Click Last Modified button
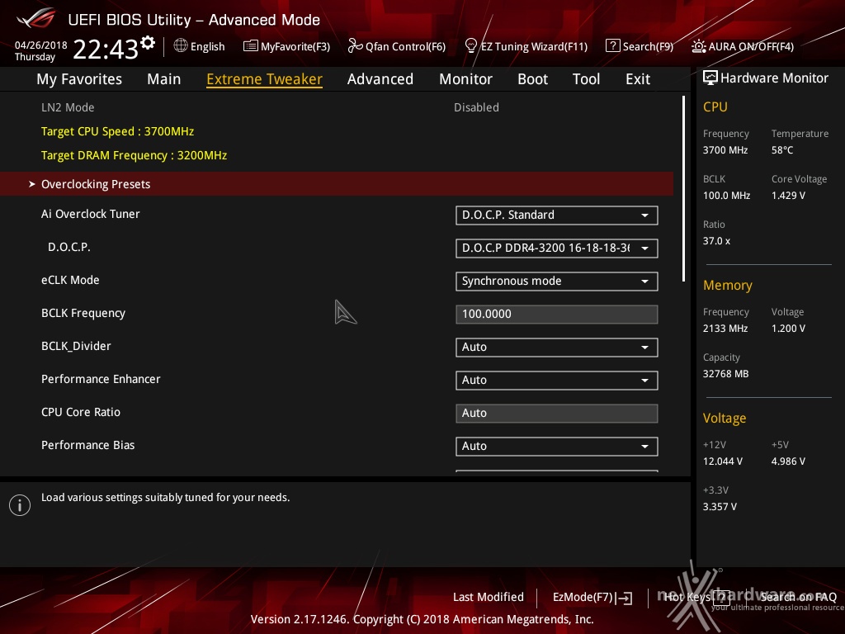845x634 pixels. click(489, 597)
